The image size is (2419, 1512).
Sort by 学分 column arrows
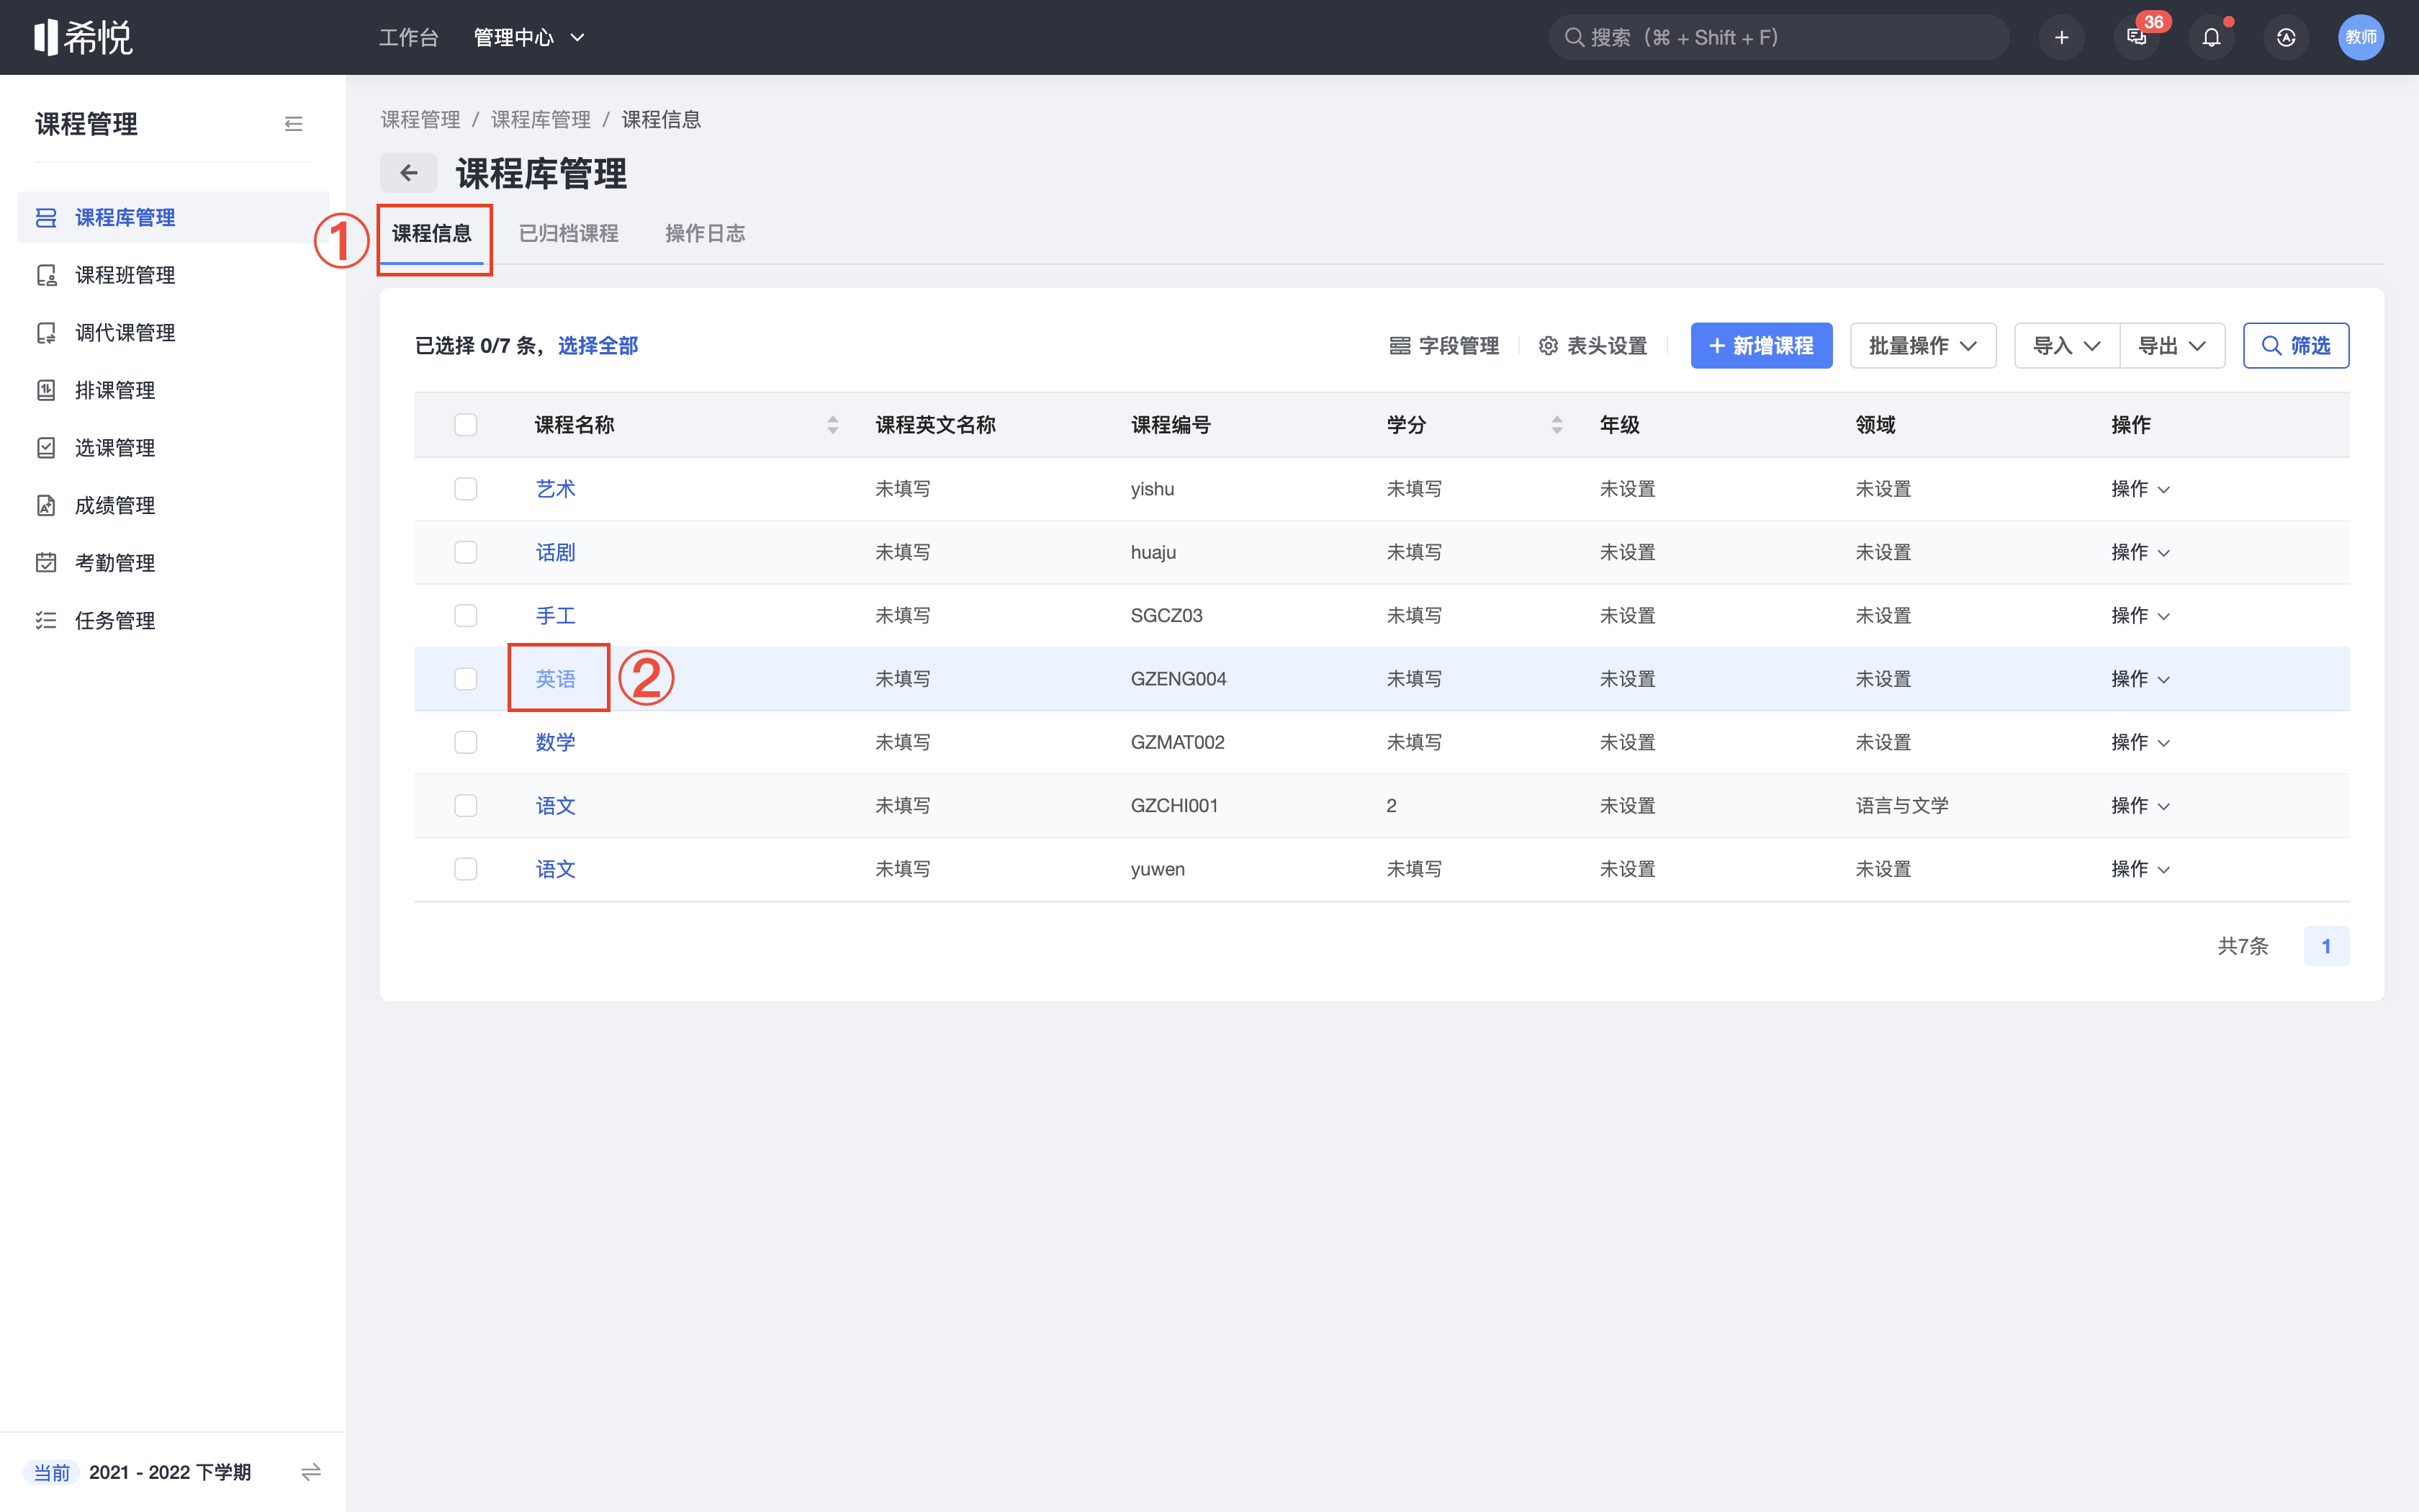coord(1557,425)
